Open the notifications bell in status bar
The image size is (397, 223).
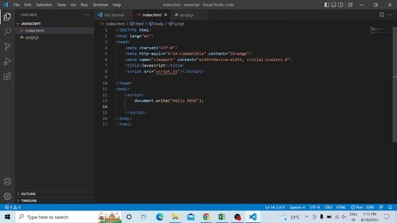pos(390,207)
